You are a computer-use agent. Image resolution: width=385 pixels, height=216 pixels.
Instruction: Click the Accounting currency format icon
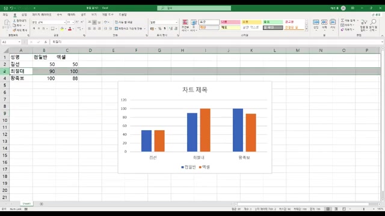click(x=152, y=29)
